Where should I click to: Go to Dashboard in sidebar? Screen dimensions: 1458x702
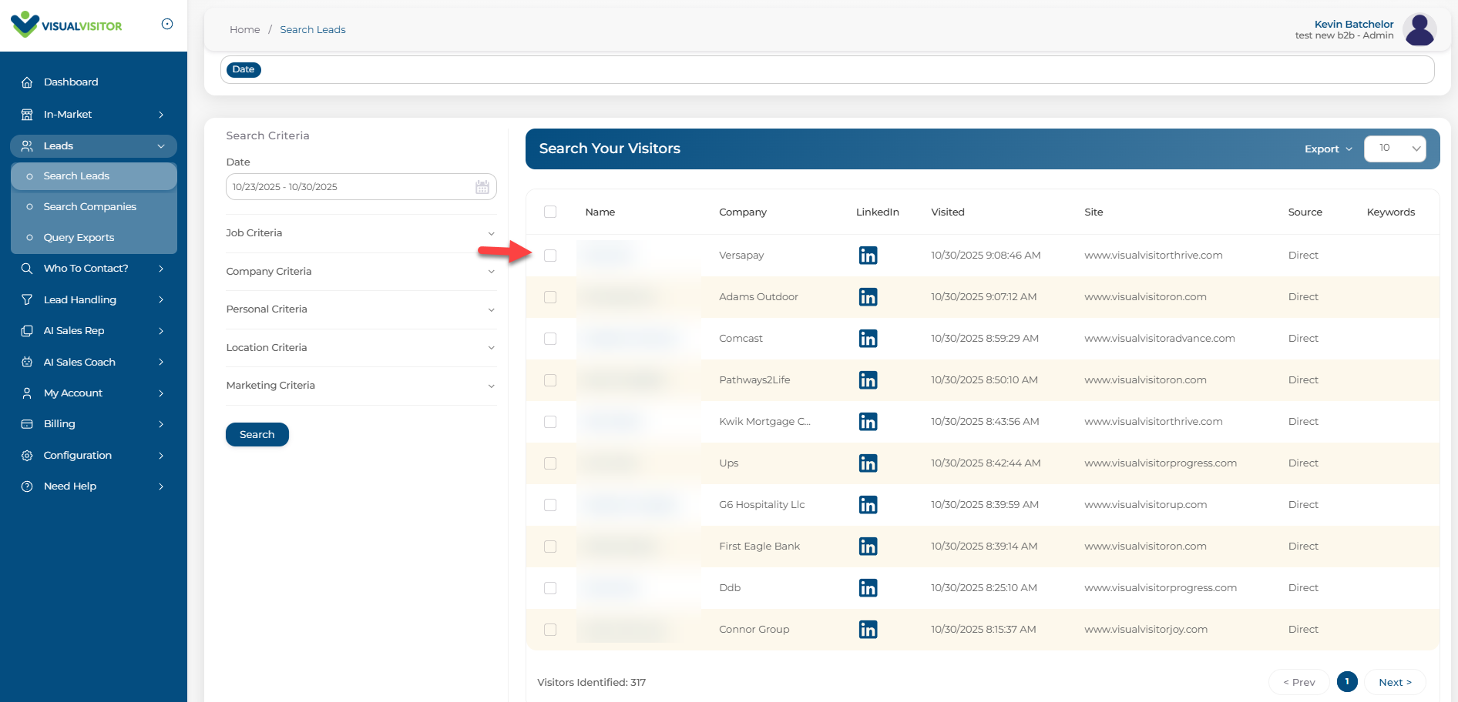[71, 82]
